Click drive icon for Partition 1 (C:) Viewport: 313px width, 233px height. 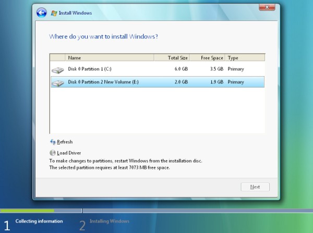tap(58, 70)
